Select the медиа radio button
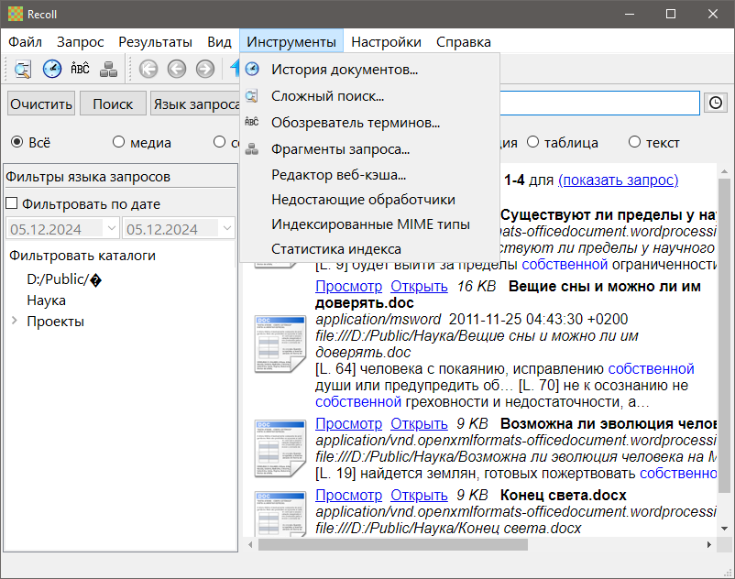 click(x=118, y=141)
